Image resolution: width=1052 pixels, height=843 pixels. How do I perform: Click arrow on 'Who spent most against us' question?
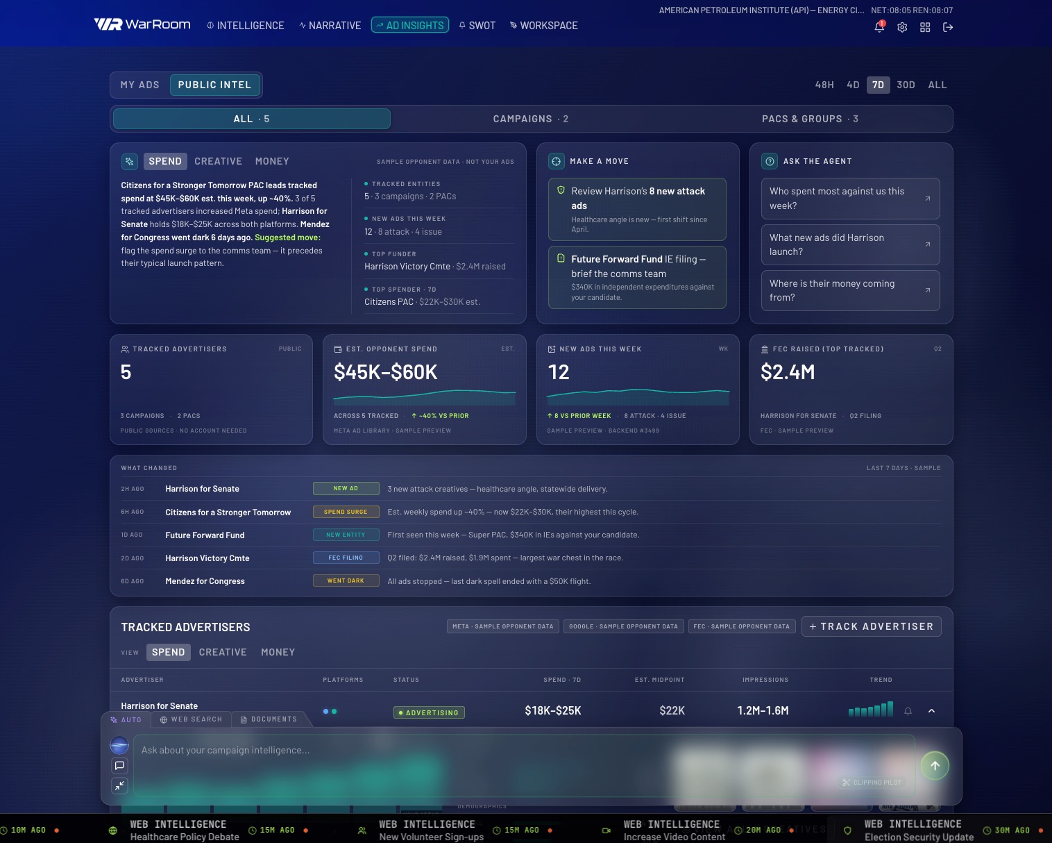pyautogui.click(x=928, y=199)
